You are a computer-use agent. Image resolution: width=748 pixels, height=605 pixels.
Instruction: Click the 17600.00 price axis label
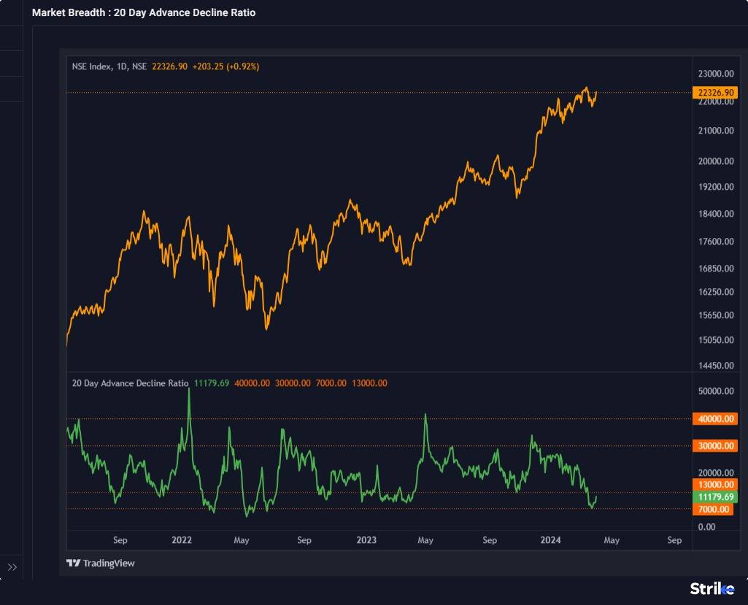716,242
